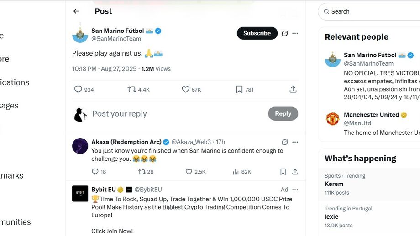Like Akaza's reply
The width and height of the screenshot is (420, 236).
[x=189, y=172]
